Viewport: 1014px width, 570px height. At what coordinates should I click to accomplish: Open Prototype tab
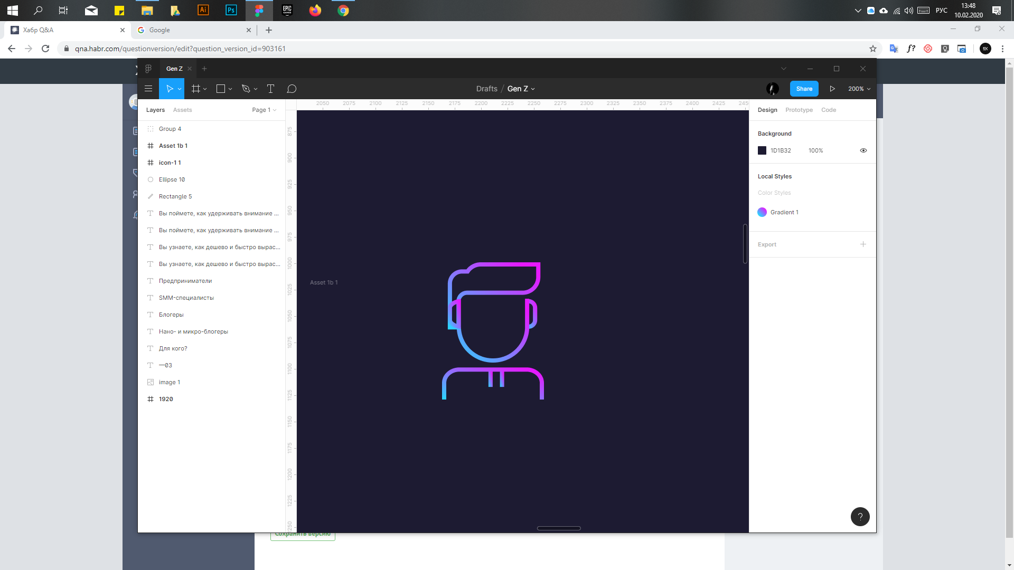799,110
